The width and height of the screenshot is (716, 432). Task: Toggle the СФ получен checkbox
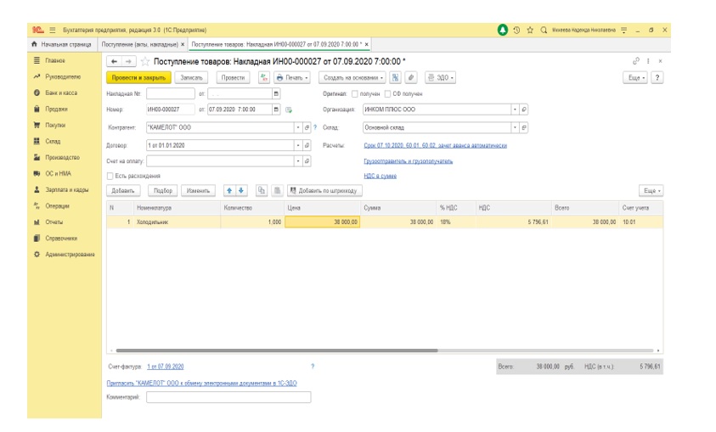pos(387,93)
